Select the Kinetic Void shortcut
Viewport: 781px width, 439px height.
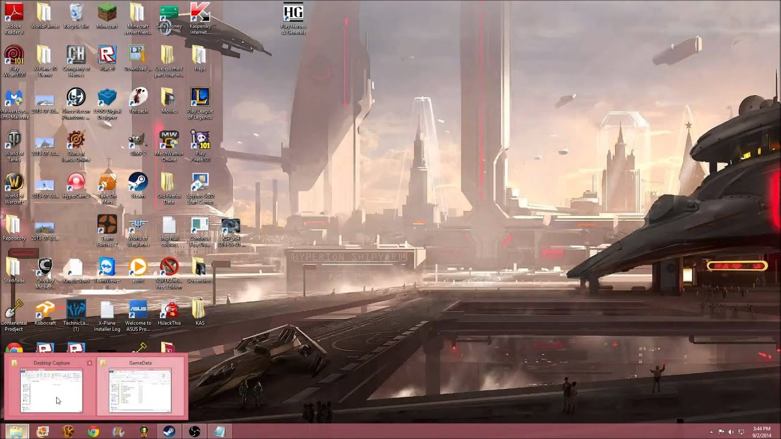pos(76,271)
